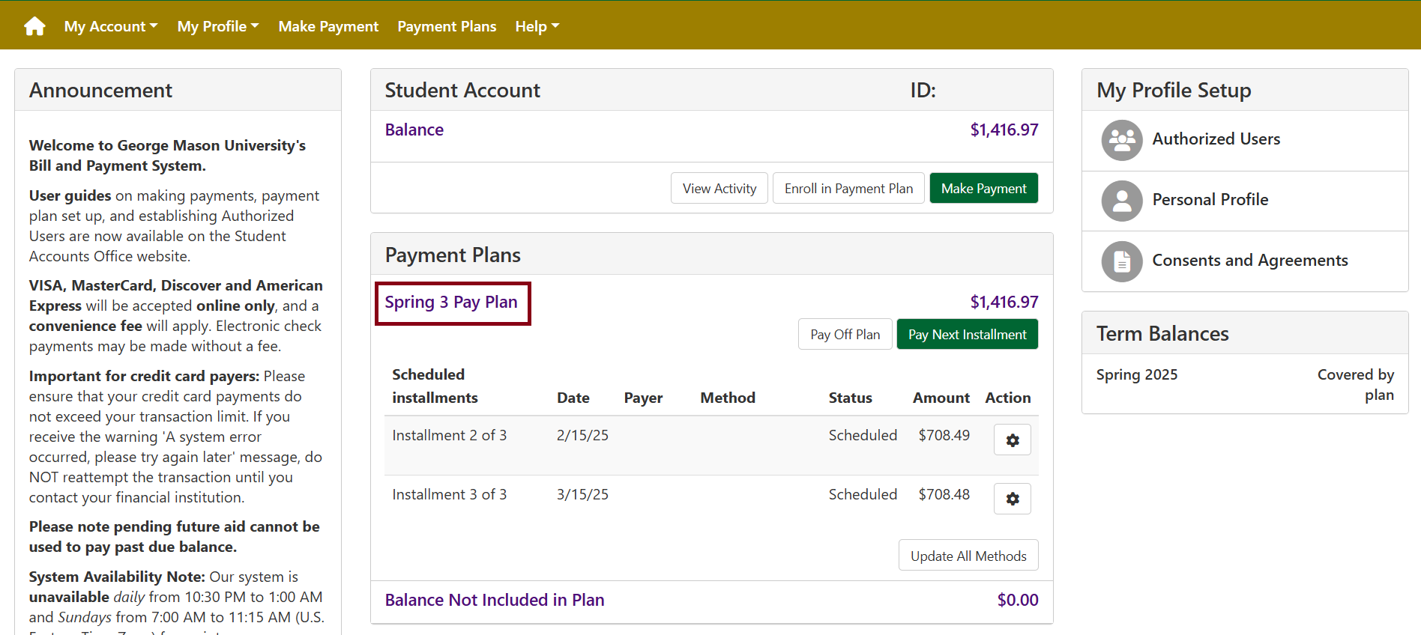Image resolution: width=1421 pixels, height=635 pixels.
Task: Click the Balance link in Student Account
Action: tap(414, 130)
